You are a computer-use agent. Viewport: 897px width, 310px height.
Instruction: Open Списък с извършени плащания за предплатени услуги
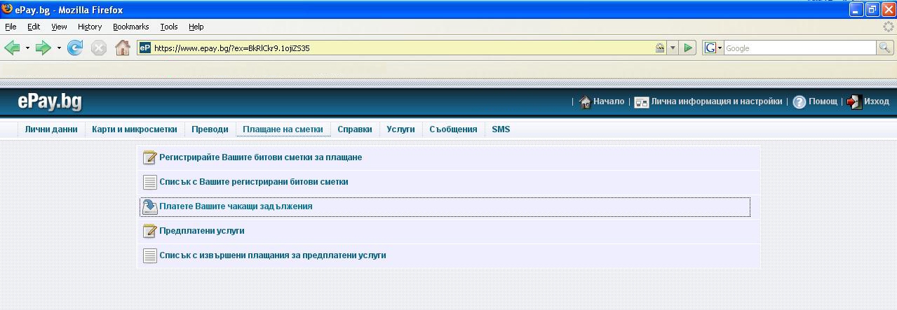click(x=273, y=255)
